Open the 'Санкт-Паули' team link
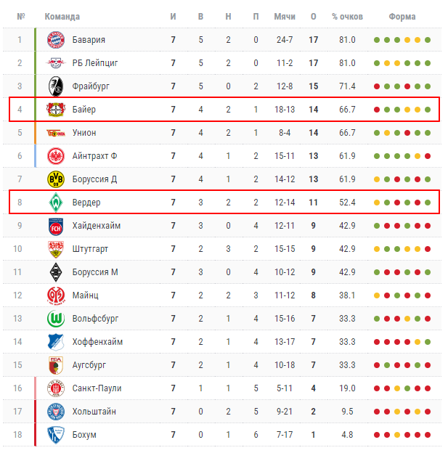 [97, 388]
